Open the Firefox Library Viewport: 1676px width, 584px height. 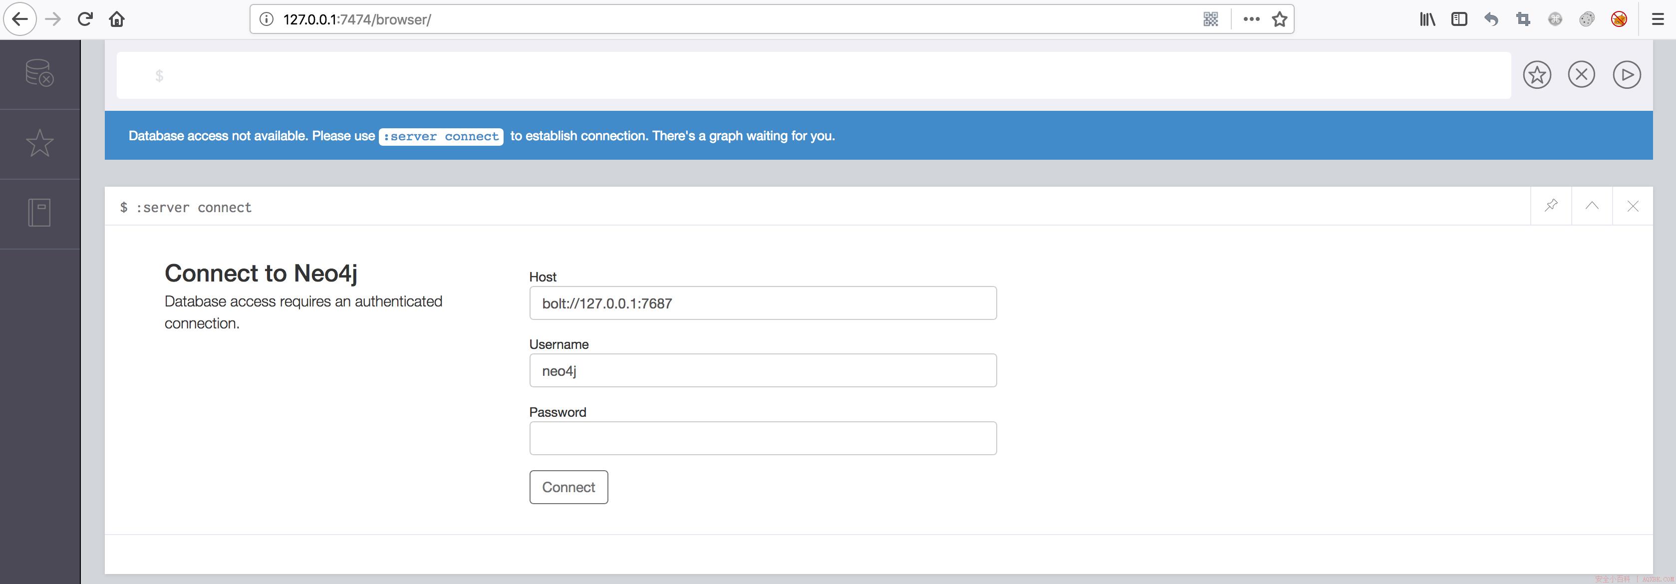point(1427,19)
